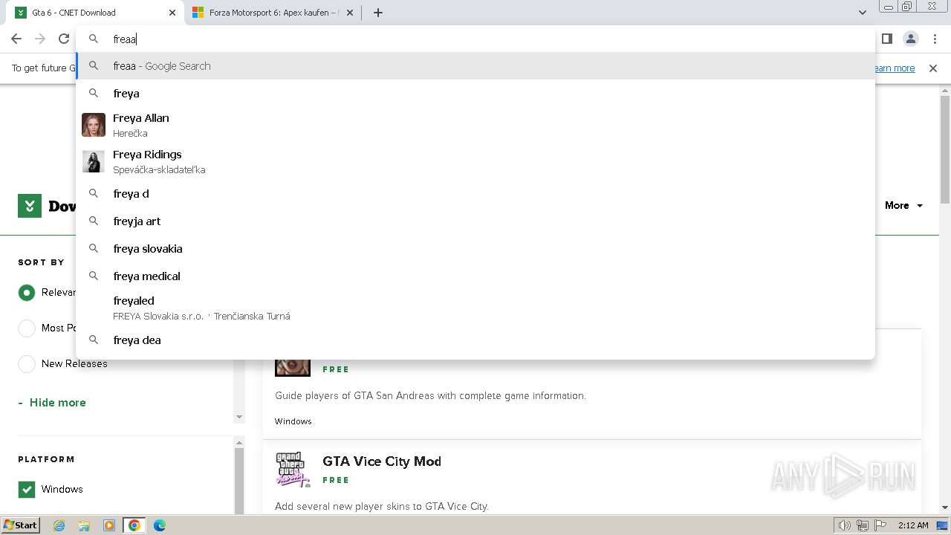Click sidebar scroll down arrow
This screenshot has height=535, width=951.
pyautogui.click(x=239, y=418)
